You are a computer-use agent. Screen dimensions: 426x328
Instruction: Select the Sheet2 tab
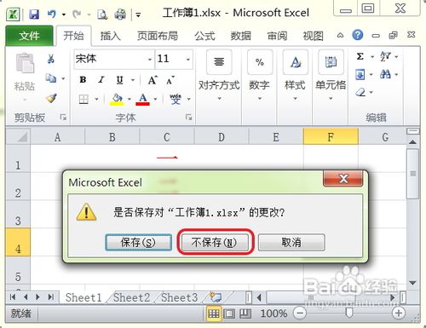(131, 297)
